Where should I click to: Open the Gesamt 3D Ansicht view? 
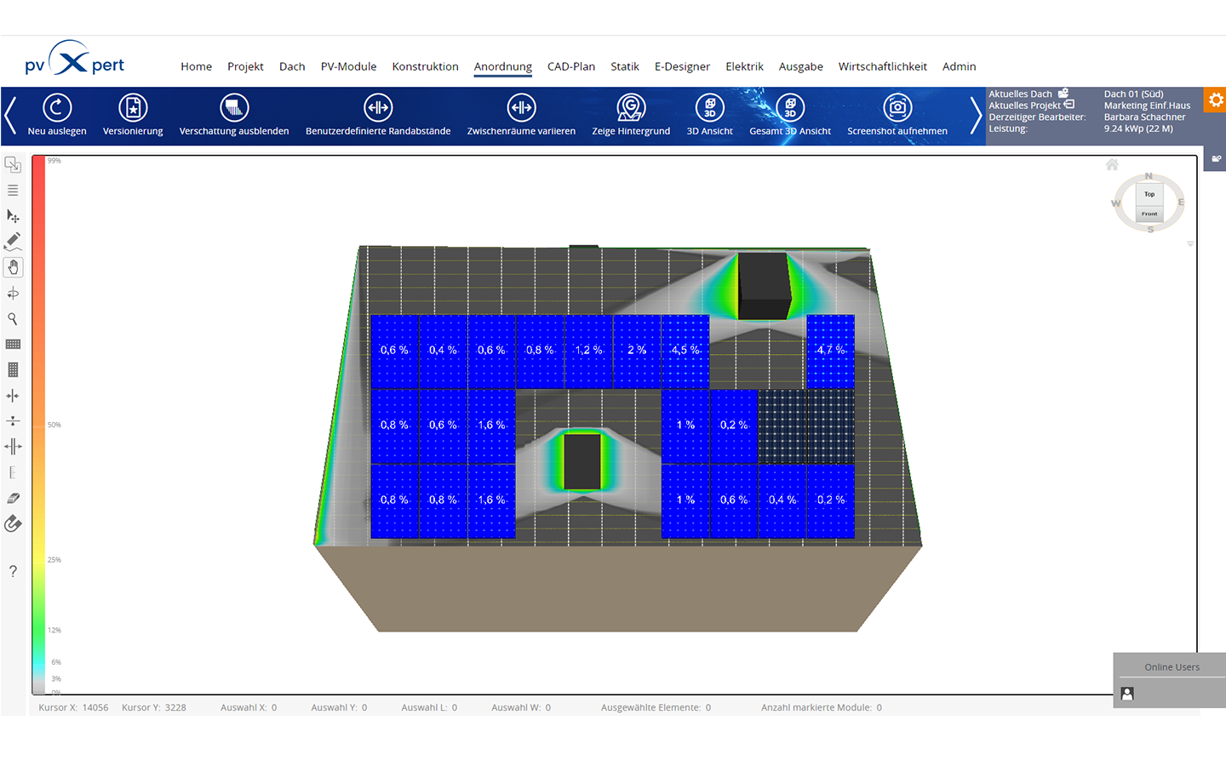point(790,108)
